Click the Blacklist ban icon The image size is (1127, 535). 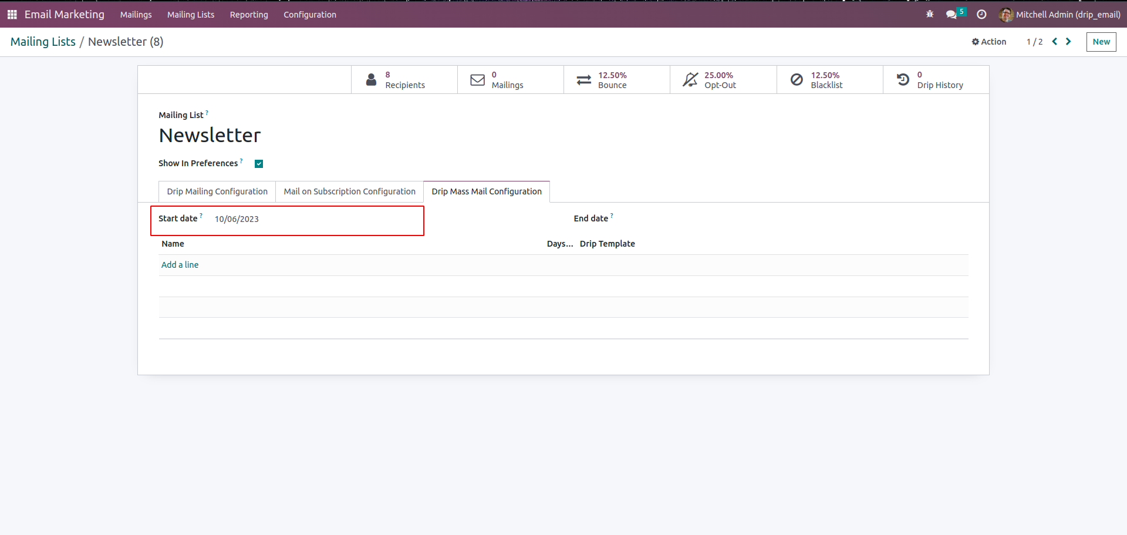coord(797,80)
